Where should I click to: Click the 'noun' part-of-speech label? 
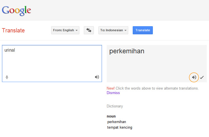[111, 116]
